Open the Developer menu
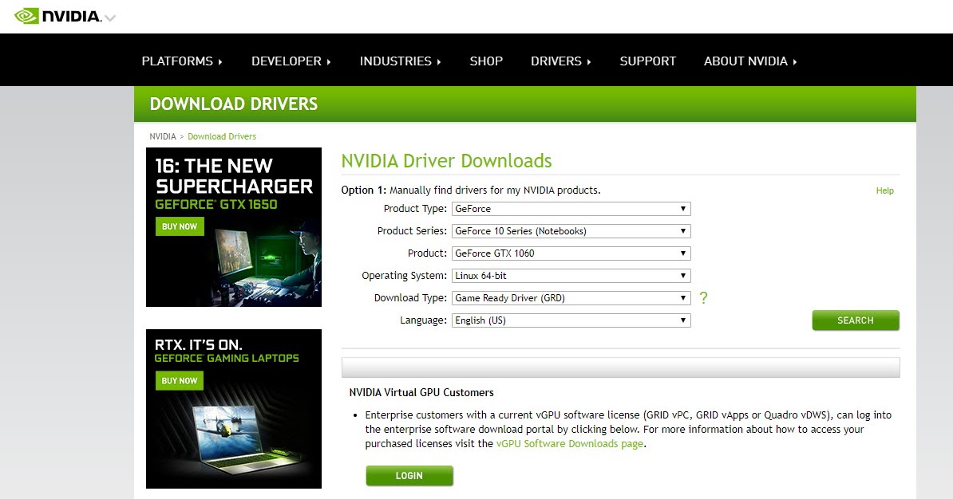Image resolution: width=953 pixels, height=499 pixels. click(x=291, y=61)
